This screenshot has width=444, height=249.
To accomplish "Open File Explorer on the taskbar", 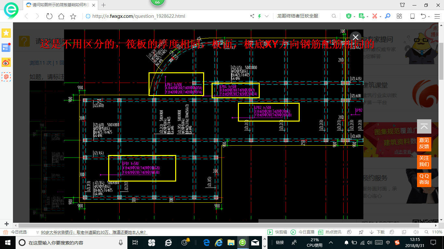I will click(x=231, y=242).
